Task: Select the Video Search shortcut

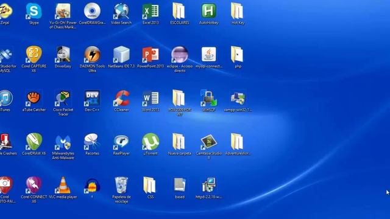Action: point(121,12)
